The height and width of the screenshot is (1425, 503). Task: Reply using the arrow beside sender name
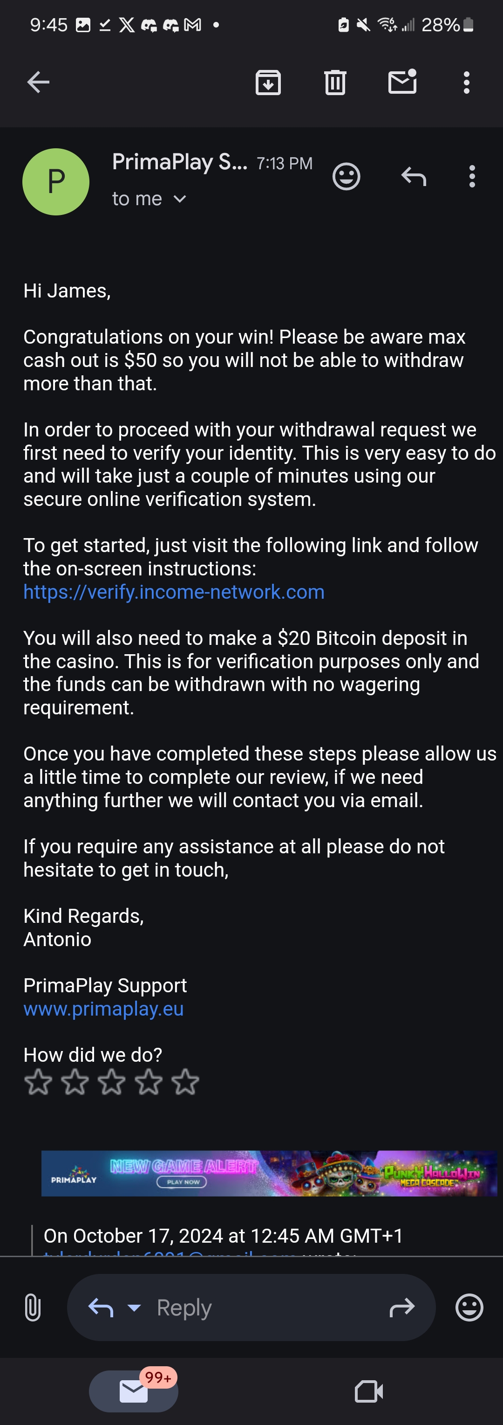pos(414,176)
